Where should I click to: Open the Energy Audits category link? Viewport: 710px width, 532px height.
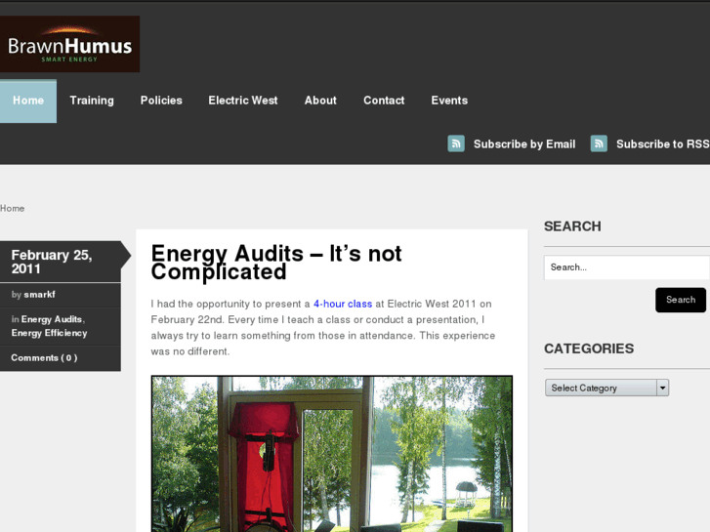click(52, 319)
